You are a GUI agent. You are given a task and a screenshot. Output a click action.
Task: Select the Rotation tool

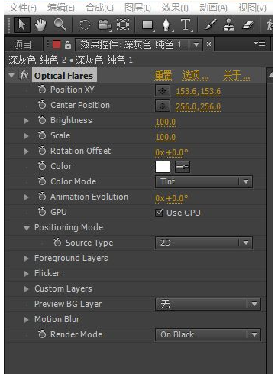tap(85, 25)
